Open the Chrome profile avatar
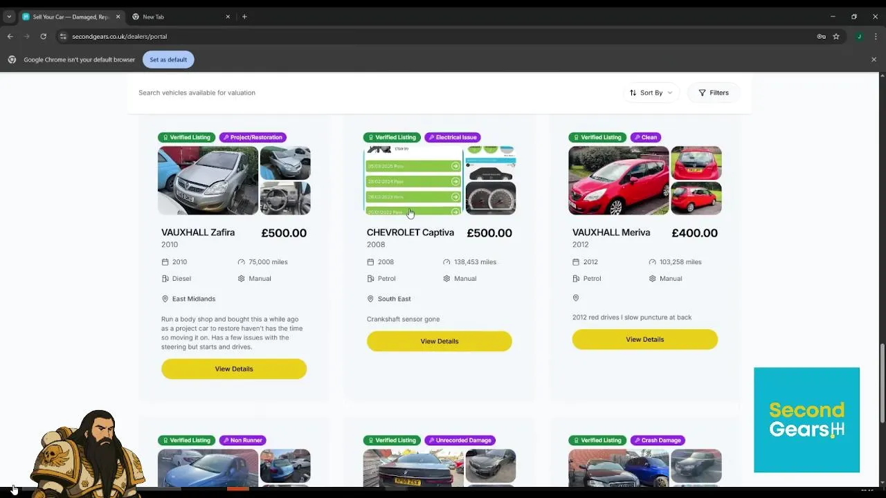Screen dimensions: 886x498 pos(859,36)
